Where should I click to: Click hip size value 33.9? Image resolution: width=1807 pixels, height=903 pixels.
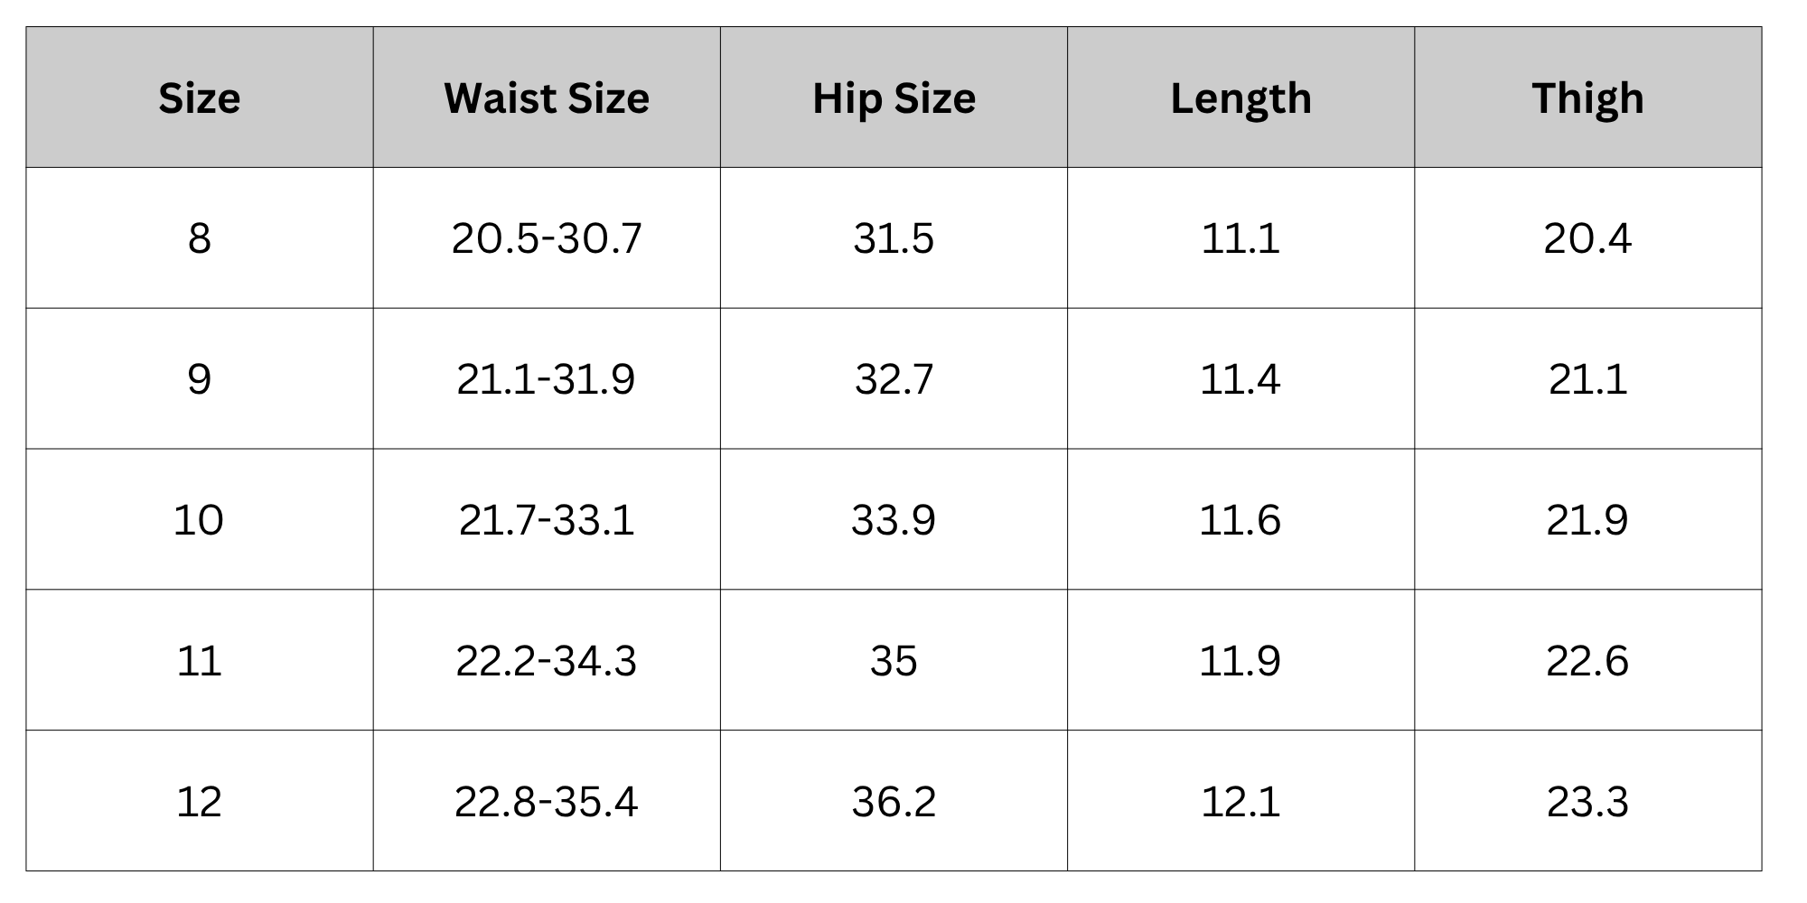pos(894,520)
